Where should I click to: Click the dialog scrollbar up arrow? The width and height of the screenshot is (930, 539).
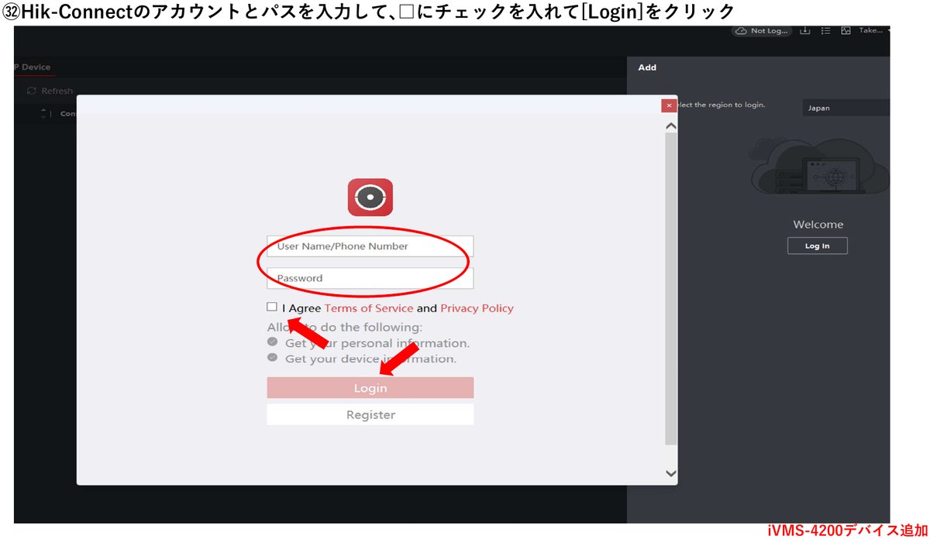point(671,125)
